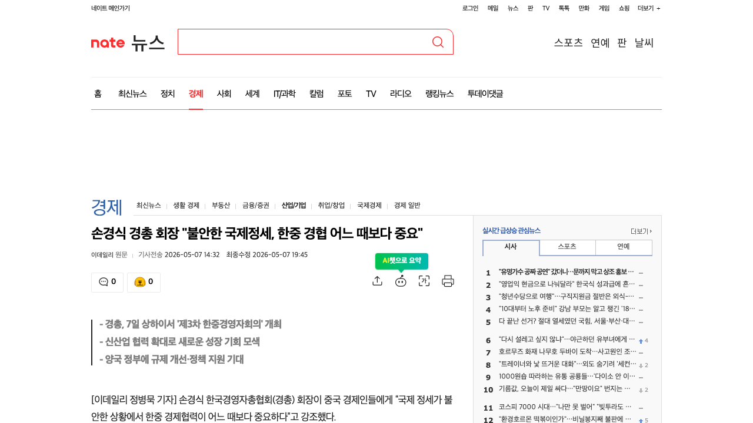Switch to the 스포츠 trending tab
Viewport: 753px width, 423px height.
[x=567, y=247]
